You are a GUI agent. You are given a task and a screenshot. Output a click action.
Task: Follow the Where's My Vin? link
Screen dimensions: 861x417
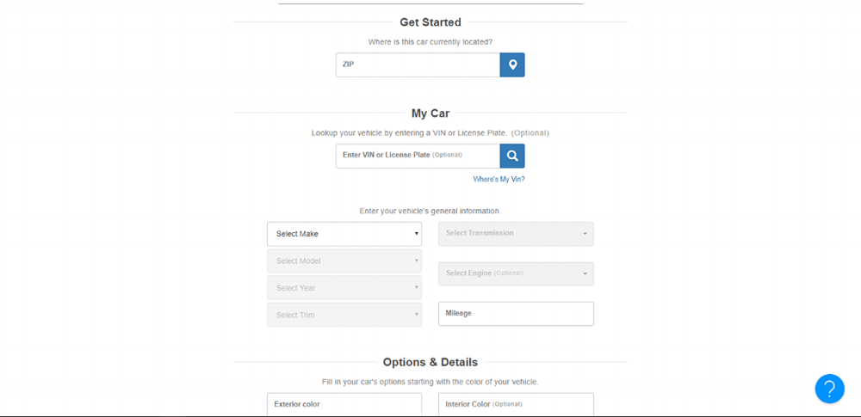coord(499,180)
